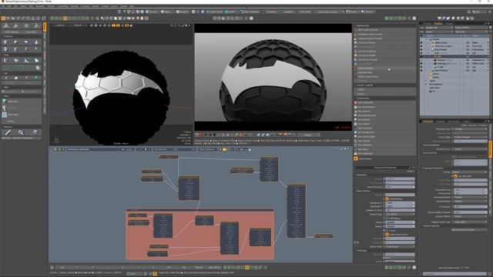Click Convert to Diffuse button

click(385, 43)
